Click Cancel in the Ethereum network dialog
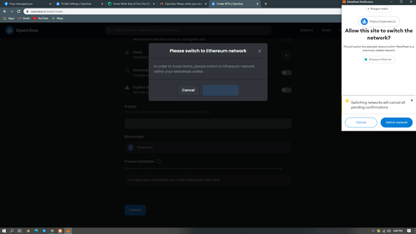The width and height of the screenshot is (416, 234). 188,90
